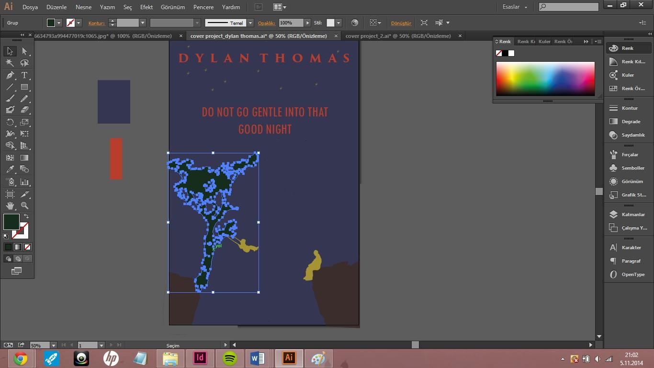Select the Eyedropper tool
This screenshot has height=368, width=654.
(10, 169)
